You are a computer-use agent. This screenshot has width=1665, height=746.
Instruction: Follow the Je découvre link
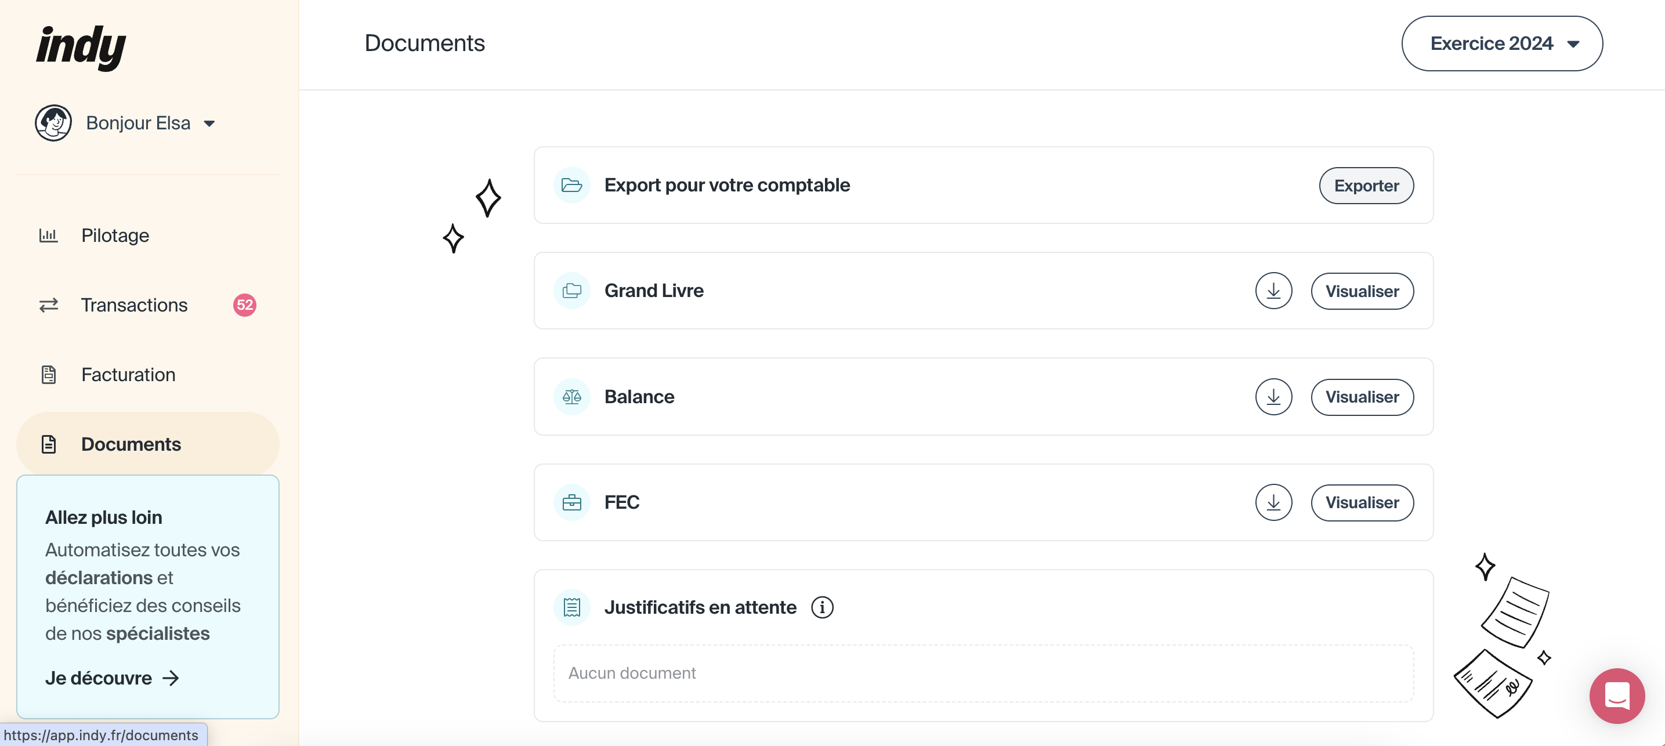click(112, 678)
